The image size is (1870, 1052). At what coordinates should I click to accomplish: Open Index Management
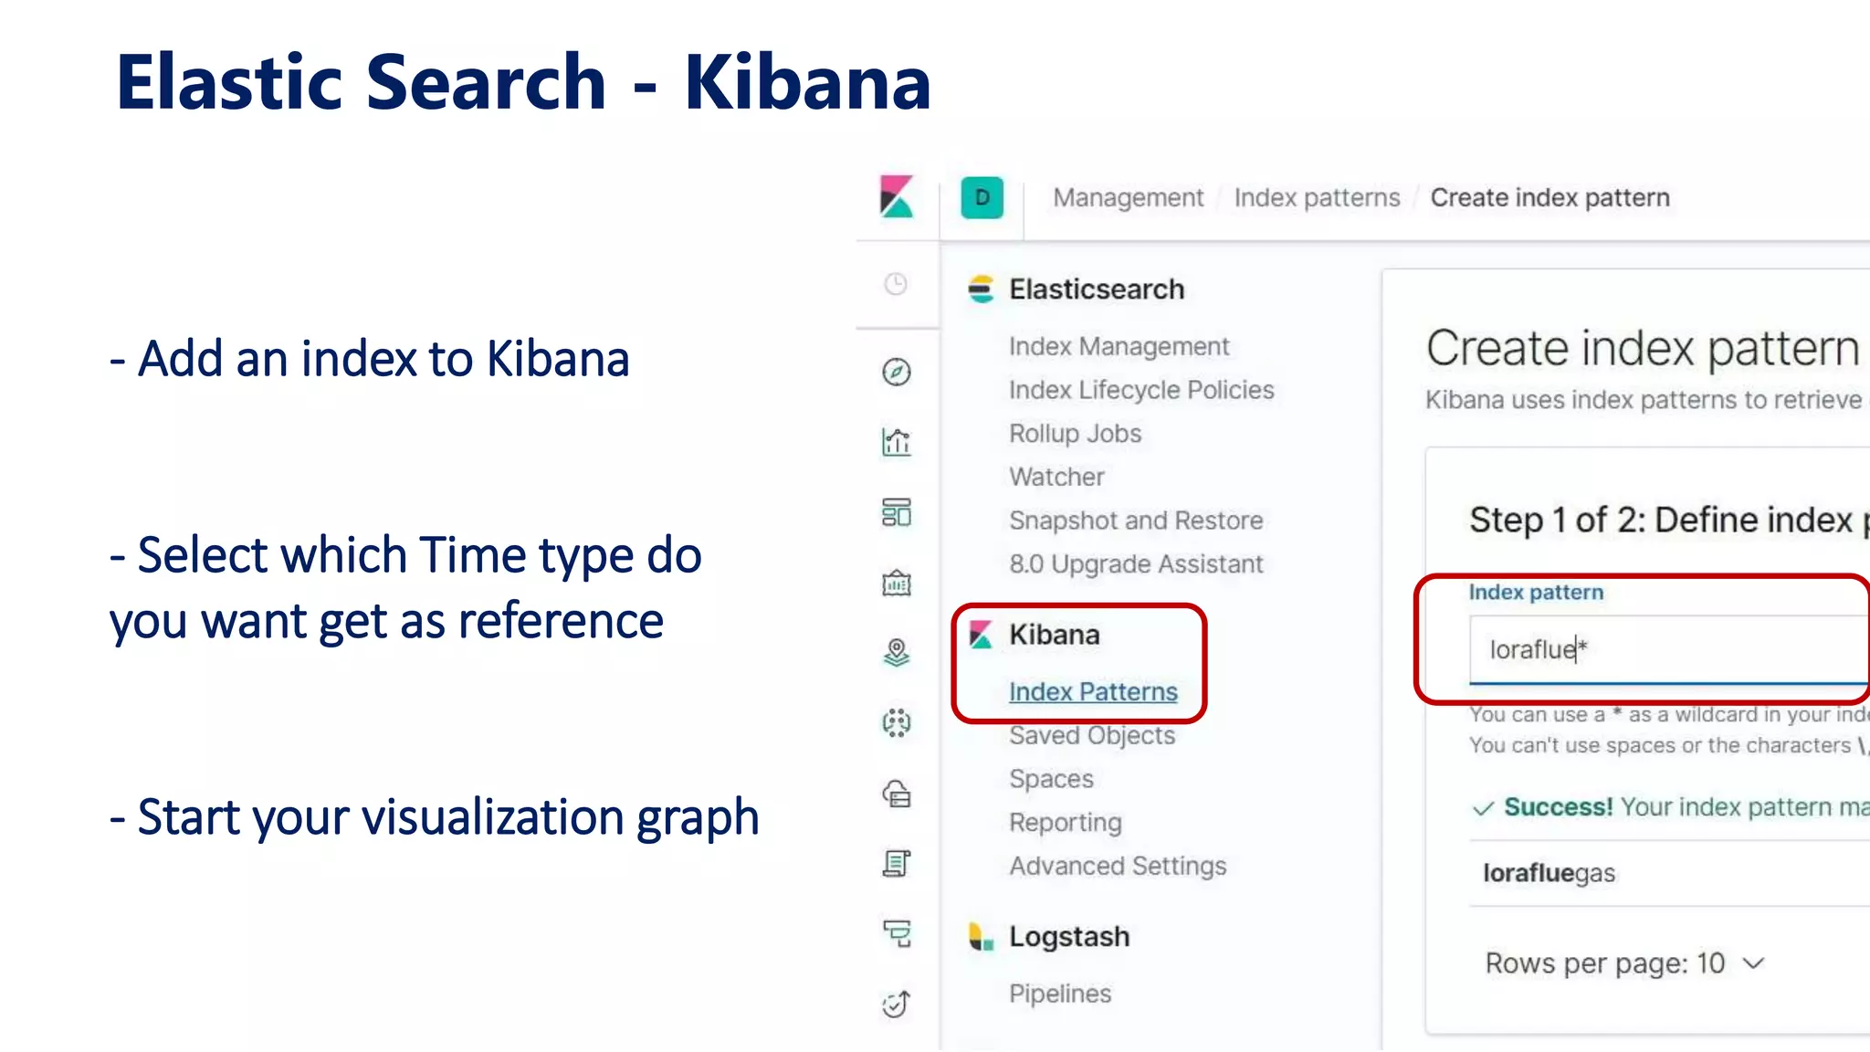coord(1119,347)
